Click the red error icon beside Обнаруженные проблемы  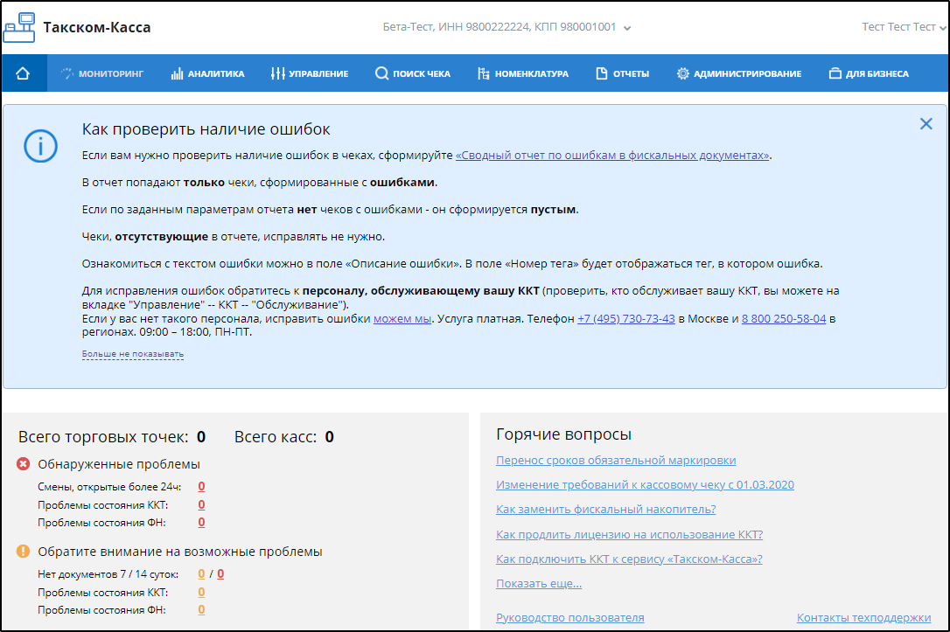tap(23, 463)
